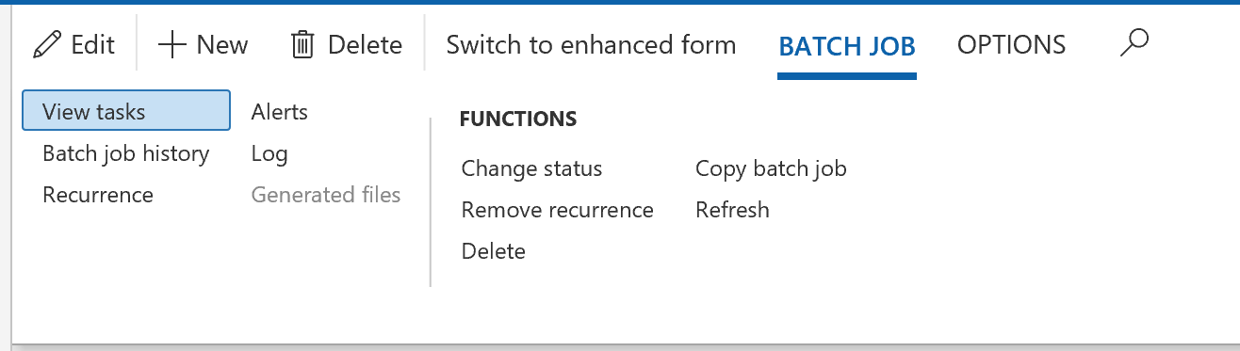Screen dimensions: 1240x351
Task: Refresh the batch job list
Action: [732, 210]
